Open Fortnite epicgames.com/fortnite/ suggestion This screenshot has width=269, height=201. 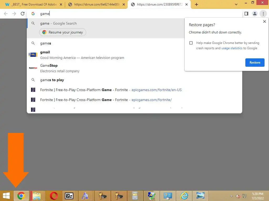(x=134, y=100)
